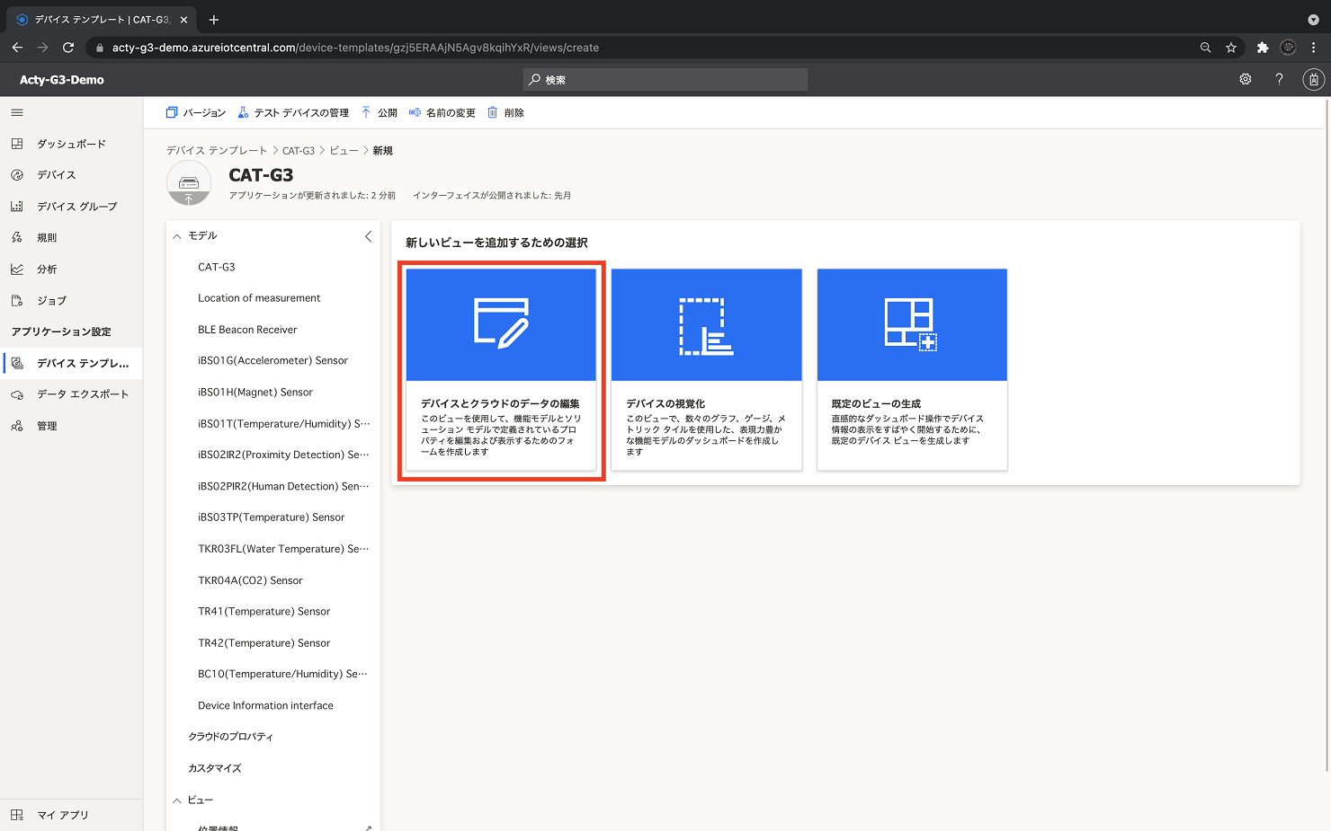Click the browser extensions puzzle icon

click(x=1263, y=48)
